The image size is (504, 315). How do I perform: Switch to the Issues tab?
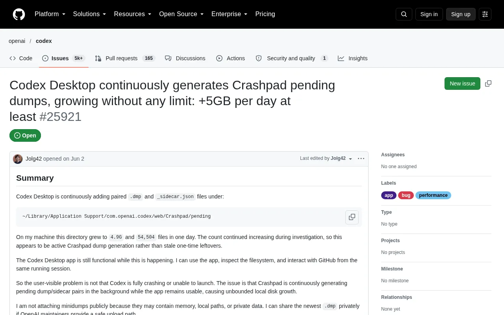[63, 58]
